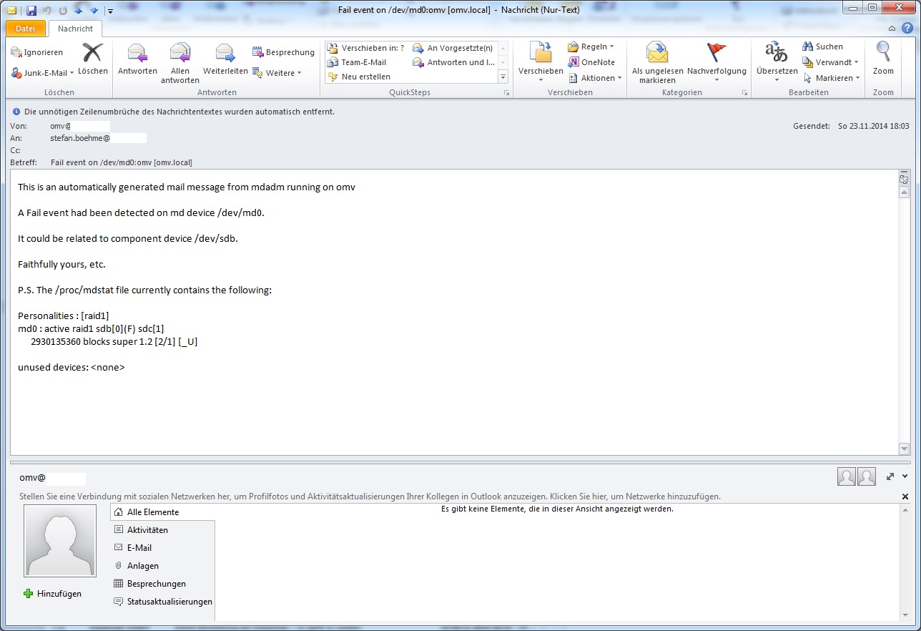Select Statusaktualisierungen in the people pane
Image resolution: width=921 pixels, height=631 pixels.
[163, 602]
